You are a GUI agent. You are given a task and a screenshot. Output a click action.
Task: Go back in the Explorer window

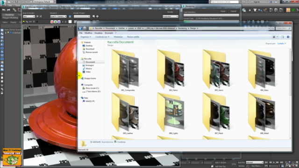80,28
